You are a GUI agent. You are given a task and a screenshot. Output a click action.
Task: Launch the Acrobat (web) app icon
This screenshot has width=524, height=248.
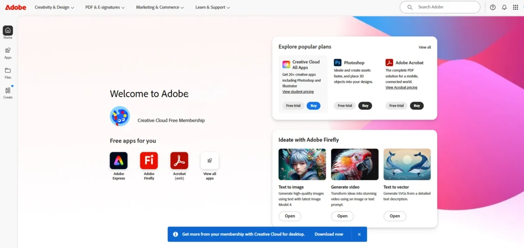point(180,161)
